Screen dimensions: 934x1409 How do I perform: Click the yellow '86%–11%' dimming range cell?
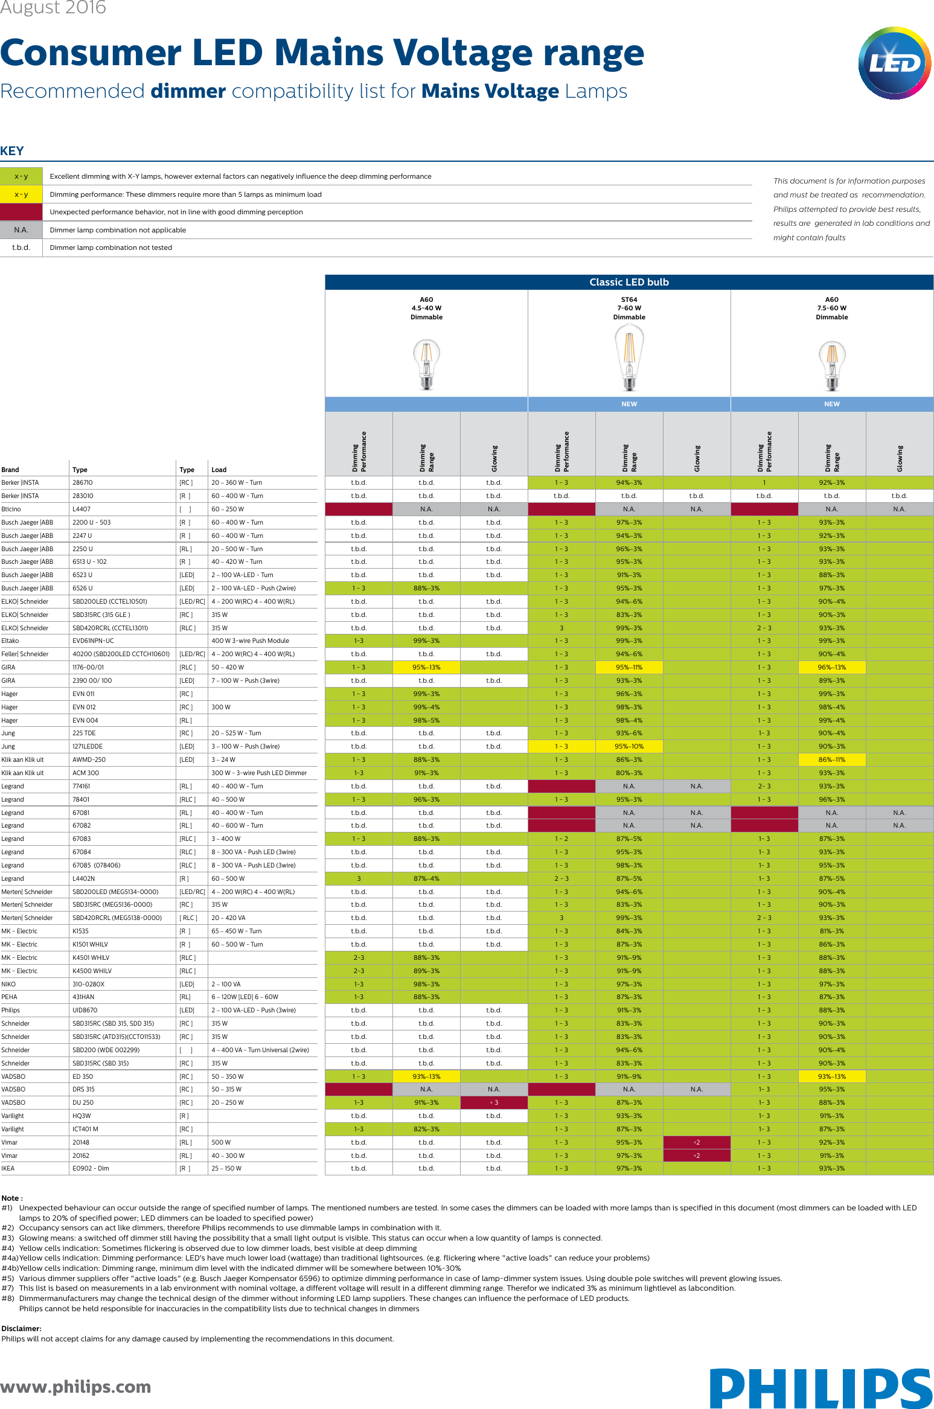[x=832, y=759]
